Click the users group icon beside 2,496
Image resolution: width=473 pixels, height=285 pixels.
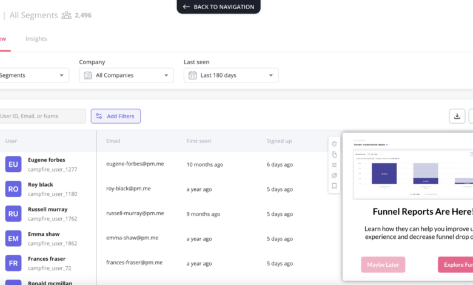pos(66,15)
